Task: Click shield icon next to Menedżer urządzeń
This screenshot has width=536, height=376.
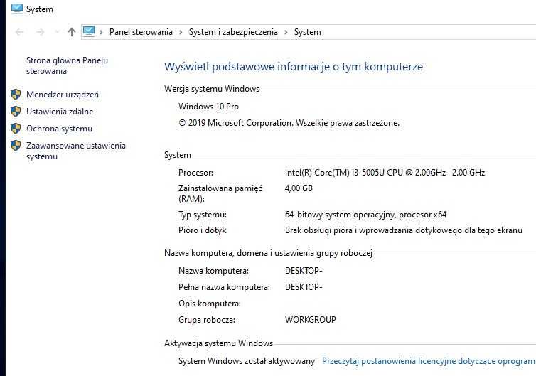Action: tap(16, 94)
